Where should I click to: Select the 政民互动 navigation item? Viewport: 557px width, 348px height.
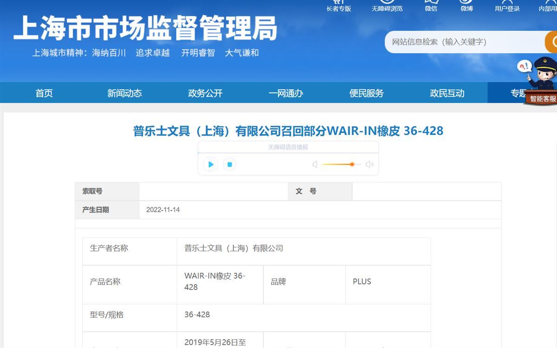[447, 93]
